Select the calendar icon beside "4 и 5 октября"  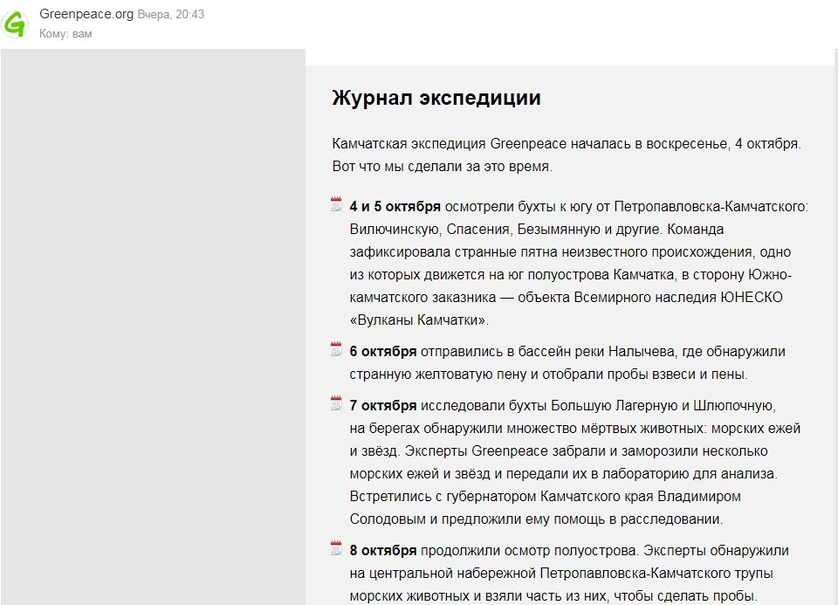pyautogui.click(x=336, y=204)
